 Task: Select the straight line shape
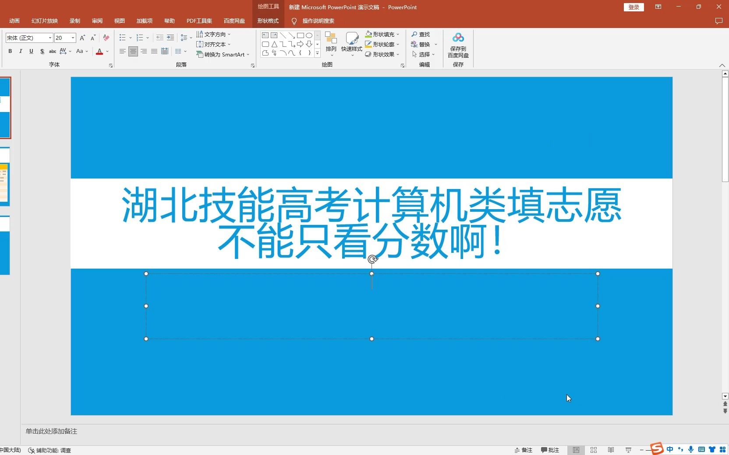[x=283, y=35]
